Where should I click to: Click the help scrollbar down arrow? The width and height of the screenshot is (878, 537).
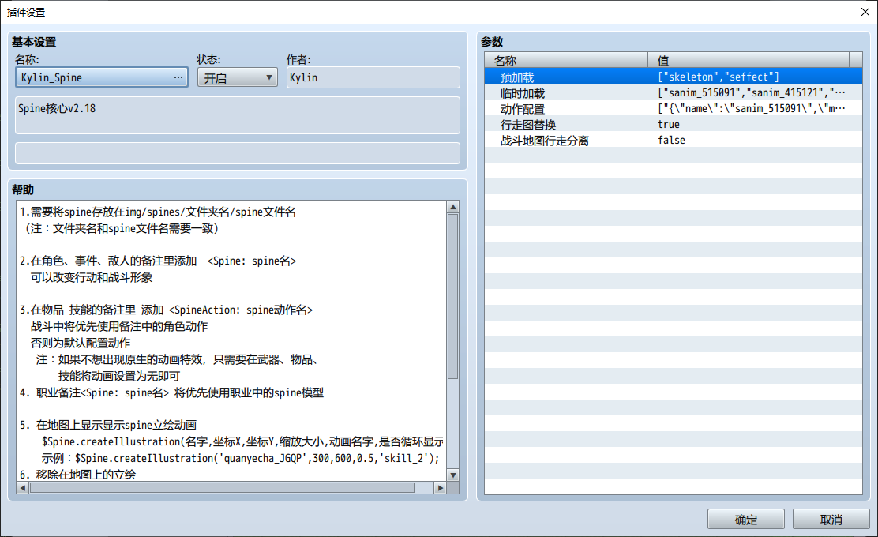[x=453, y=475]
